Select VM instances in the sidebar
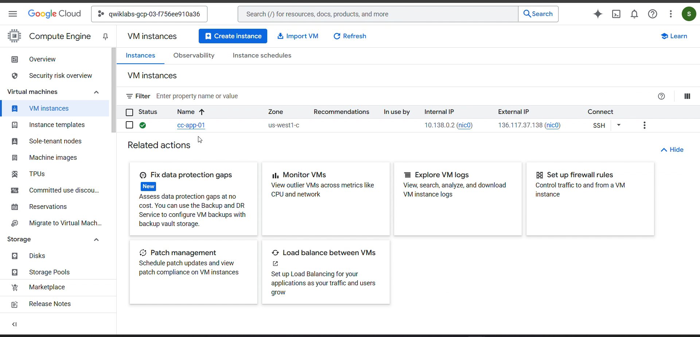This screenshot has height=337, width=700. pyautogui.click(x=55, y=108)
